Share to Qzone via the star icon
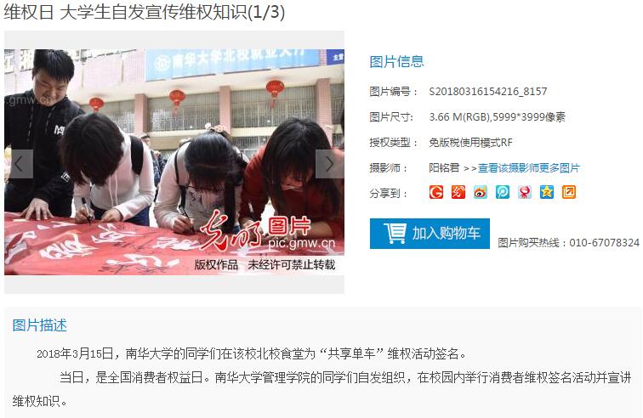This screenshot has height=418, width=643. coord(547,192)
